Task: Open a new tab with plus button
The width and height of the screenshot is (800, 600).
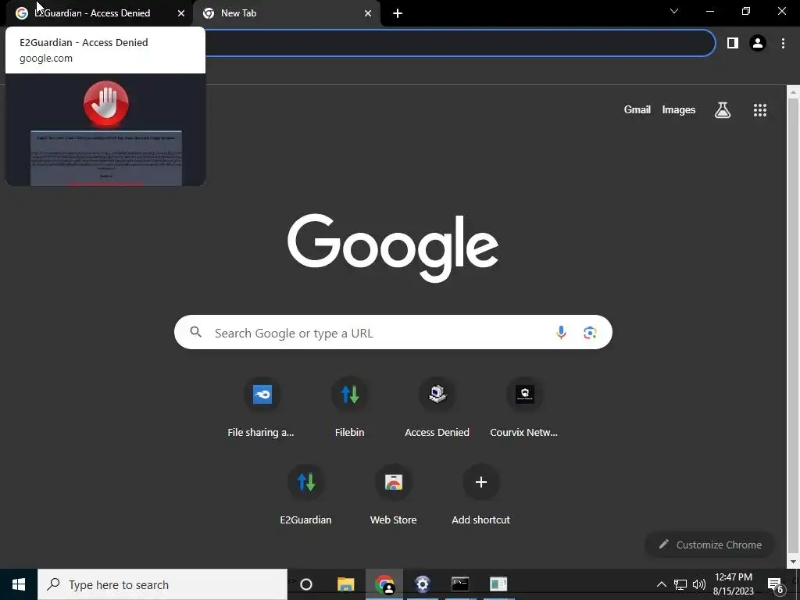Action: (398, 13)
